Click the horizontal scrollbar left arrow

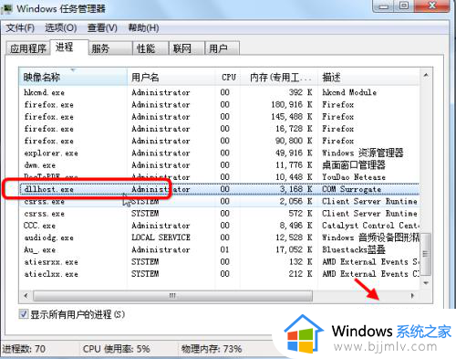point(26,295)
